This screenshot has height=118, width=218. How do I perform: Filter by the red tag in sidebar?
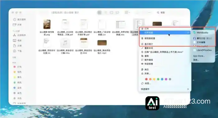coord(17,67)
